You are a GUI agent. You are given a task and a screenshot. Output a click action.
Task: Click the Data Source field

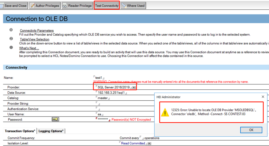(x=111, y=93)
